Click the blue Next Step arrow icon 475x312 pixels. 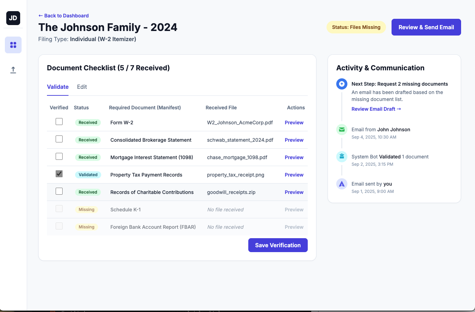[x=341, y=84]
